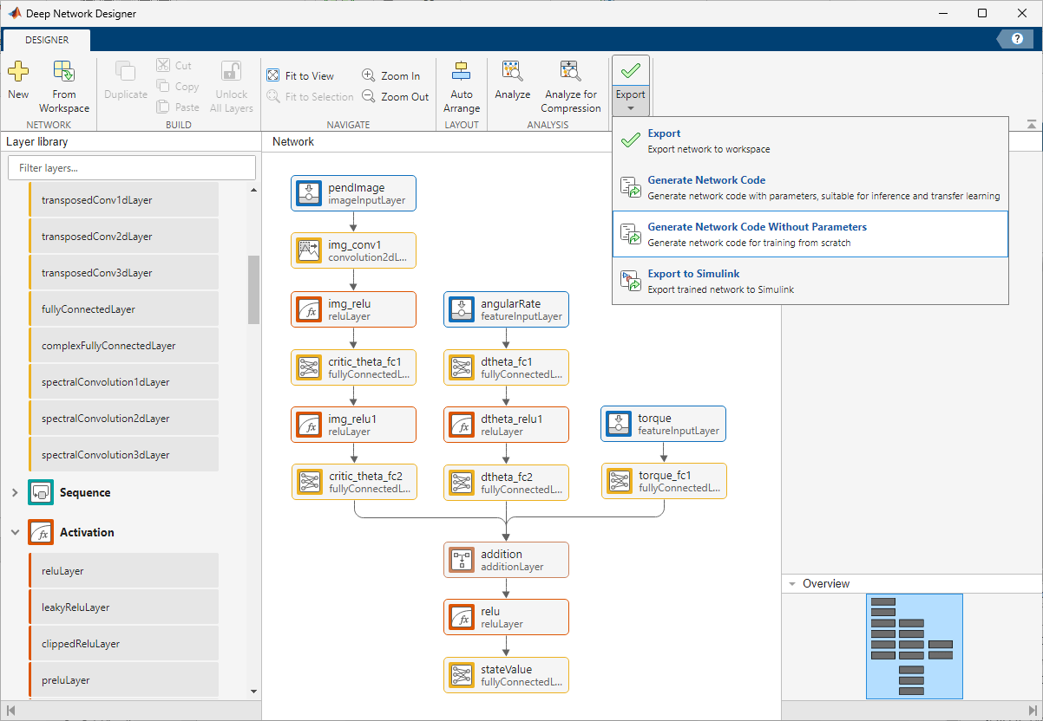The image size is (1043, 721).
Task: Select the angularRate feature input node
Action: pos(506,309)
